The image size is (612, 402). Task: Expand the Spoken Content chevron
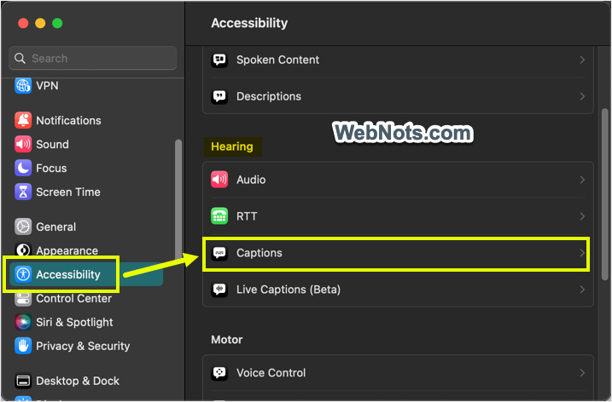(x=582, y=60)
